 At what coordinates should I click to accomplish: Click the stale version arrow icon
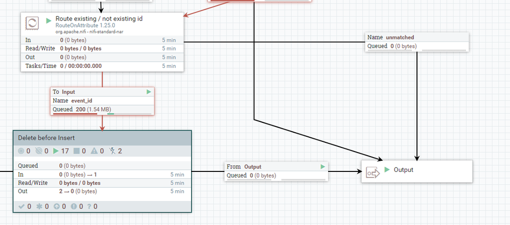tap(57, 207)
